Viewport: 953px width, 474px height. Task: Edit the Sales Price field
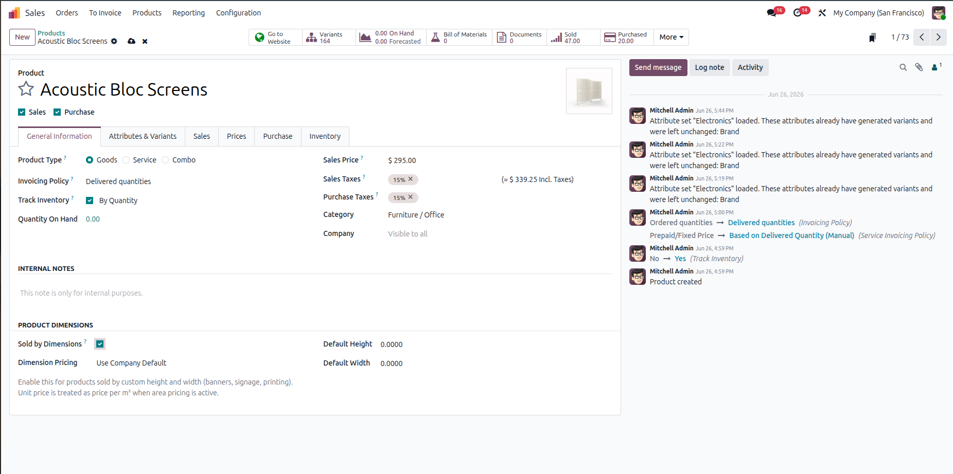pyautogui.click(x=499, y=160)
